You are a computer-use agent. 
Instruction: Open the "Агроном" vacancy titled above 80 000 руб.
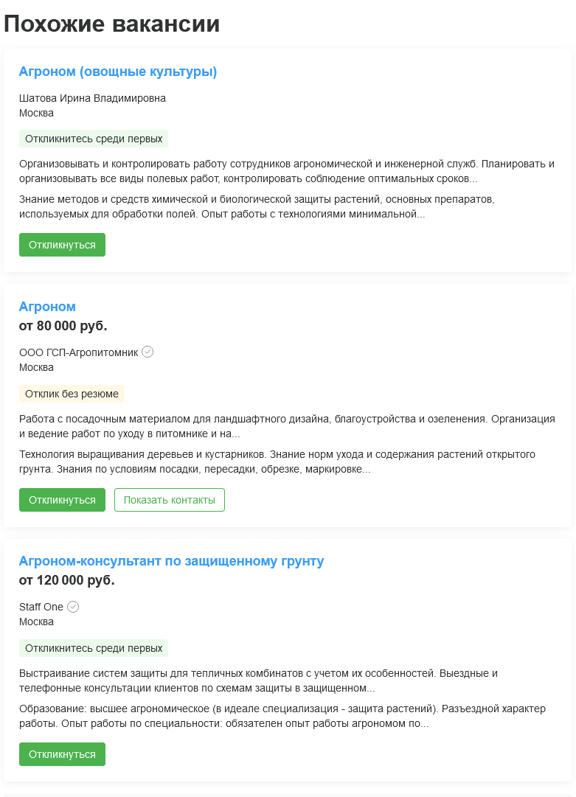click(47, 307)
